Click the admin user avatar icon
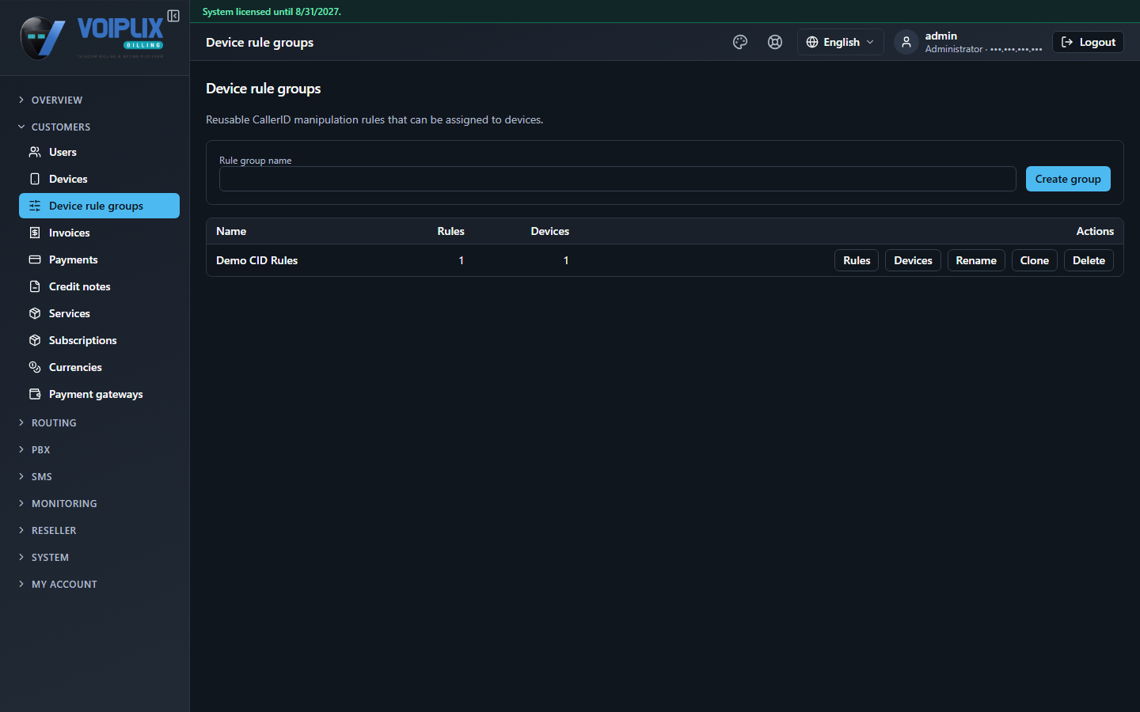This screenshot has height=712, width=1140. [x=906, y=42]
